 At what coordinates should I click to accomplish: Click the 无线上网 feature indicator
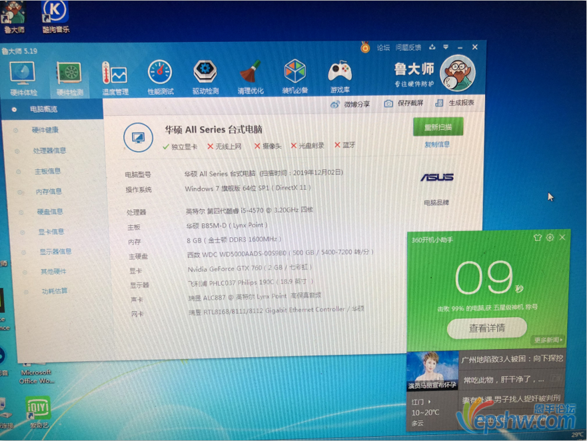pos(225,147)
